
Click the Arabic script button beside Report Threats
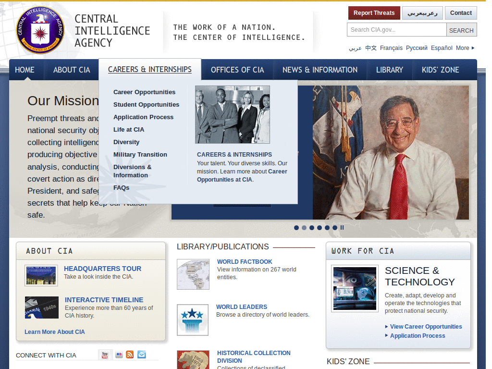click(x=422, y=13)
